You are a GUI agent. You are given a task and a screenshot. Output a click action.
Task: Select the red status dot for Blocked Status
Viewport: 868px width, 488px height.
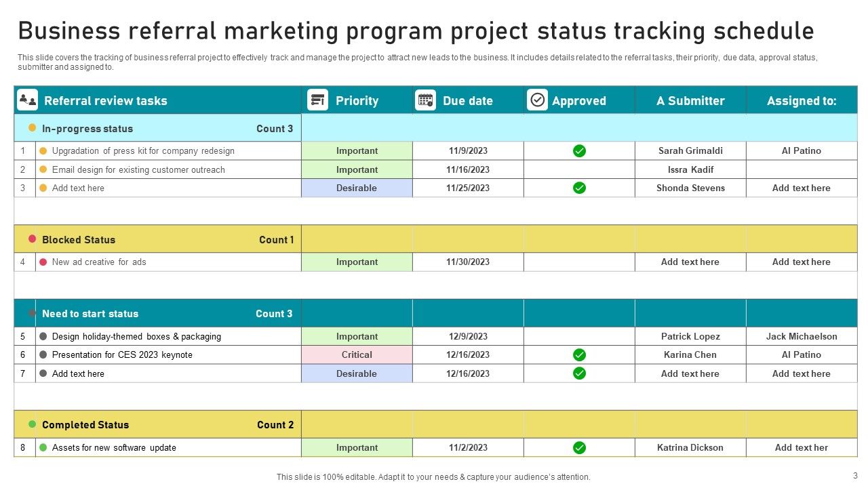click(33, 239)
